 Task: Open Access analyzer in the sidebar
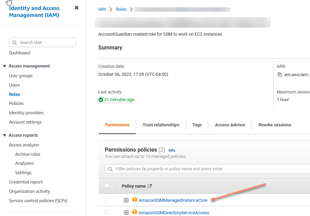24,145
